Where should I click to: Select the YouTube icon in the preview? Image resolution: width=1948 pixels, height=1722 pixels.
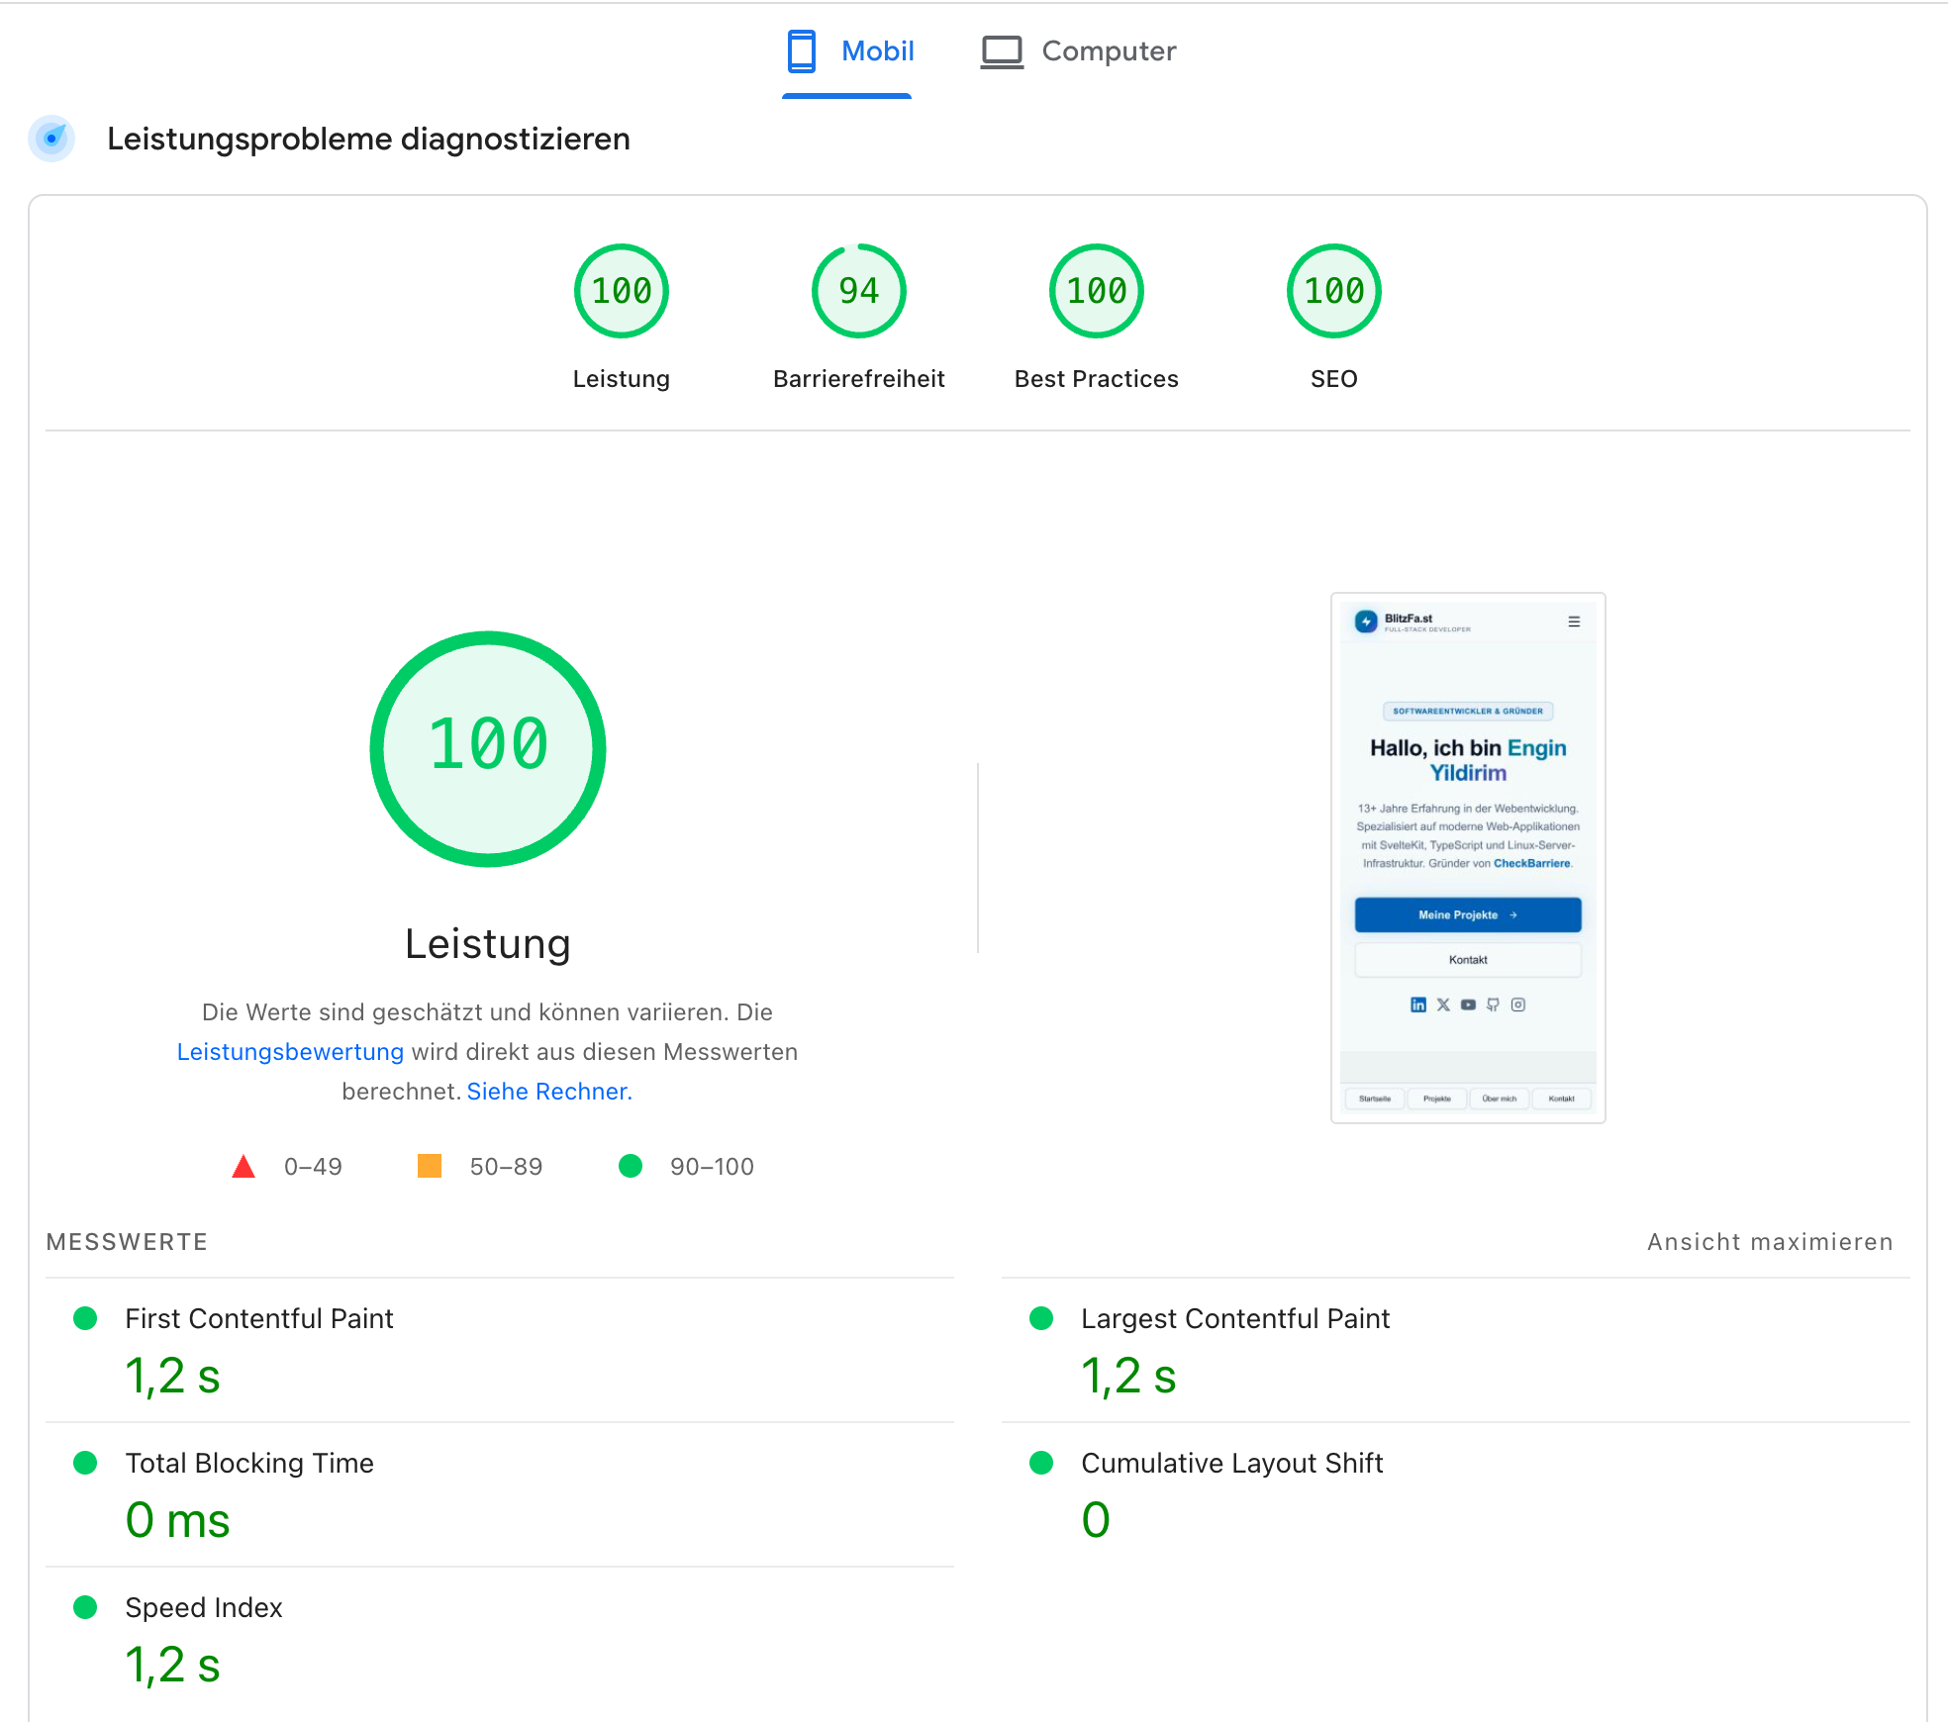1468,1005
